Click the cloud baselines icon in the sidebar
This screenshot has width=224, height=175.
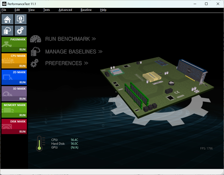pos(8,31)
